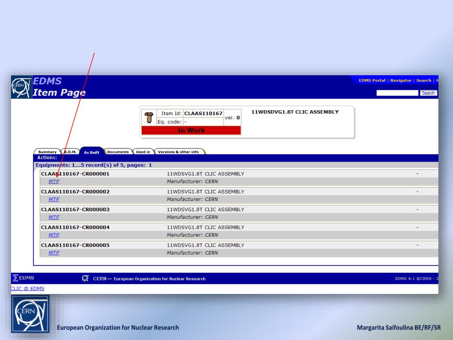This screenshot has width=453, height=340.
Task: Click the EDMS sigma icon in footer bar
Action: [15, 278]
